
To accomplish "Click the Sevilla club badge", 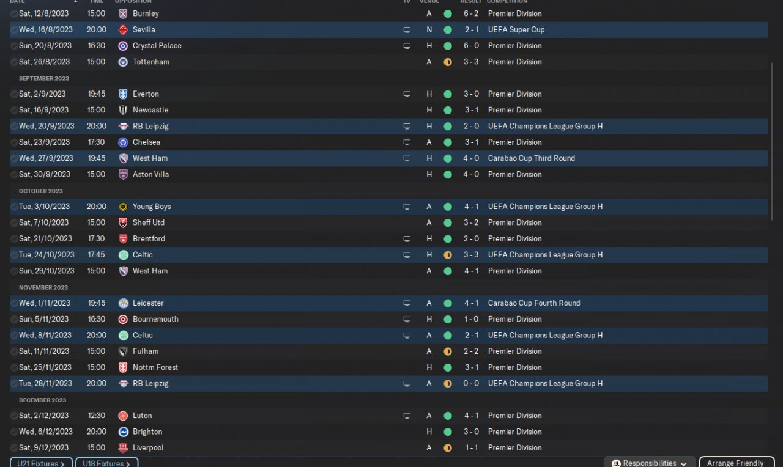I will (x=123, y=29).
